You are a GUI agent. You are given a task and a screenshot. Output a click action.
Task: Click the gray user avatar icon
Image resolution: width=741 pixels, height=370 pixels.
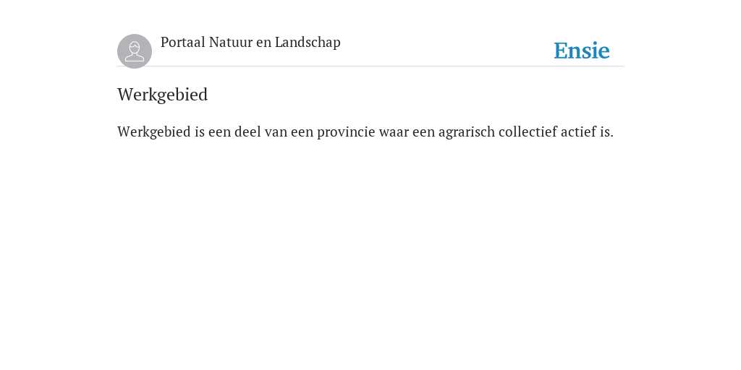[135, 51]
